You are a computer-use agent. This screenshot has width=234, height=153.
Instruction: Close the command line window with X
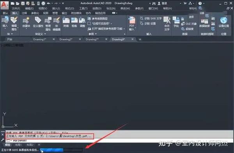(3, 135)
